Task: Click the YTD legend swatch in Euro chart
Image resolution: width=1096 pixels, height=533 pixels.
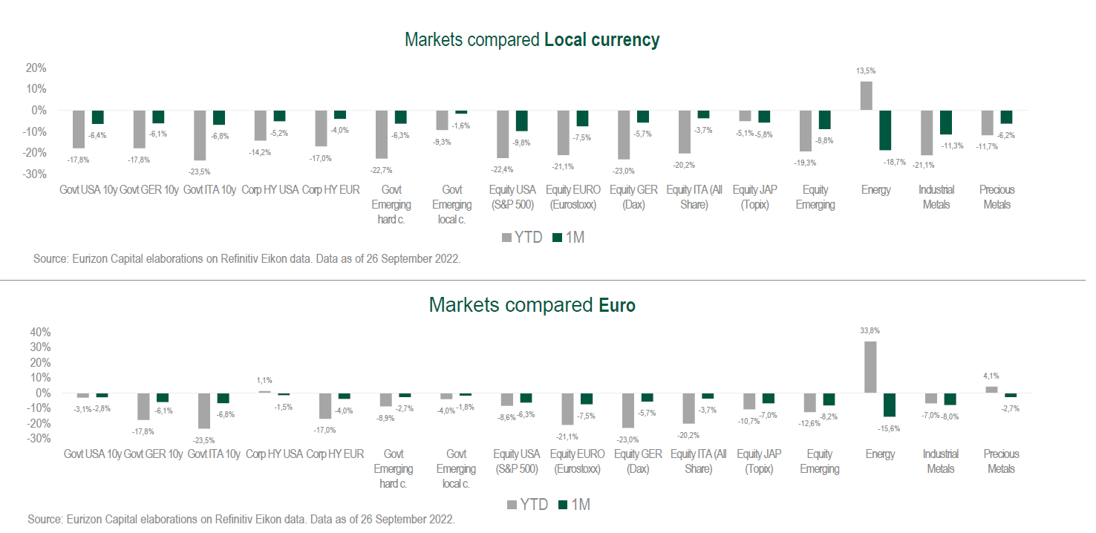Action: click(512, 505)
